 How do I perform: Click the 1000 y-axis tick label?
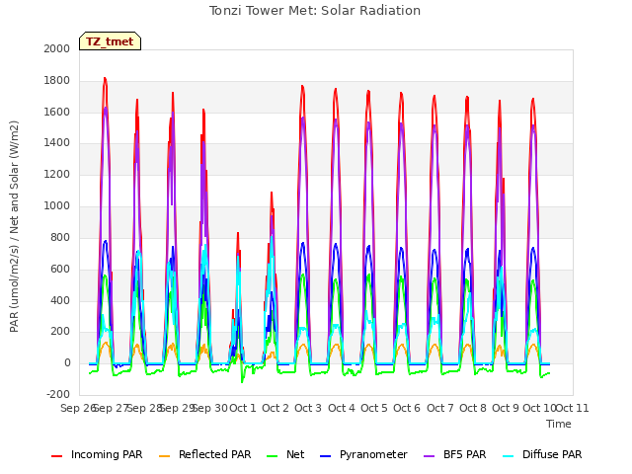tap(57, 206)
